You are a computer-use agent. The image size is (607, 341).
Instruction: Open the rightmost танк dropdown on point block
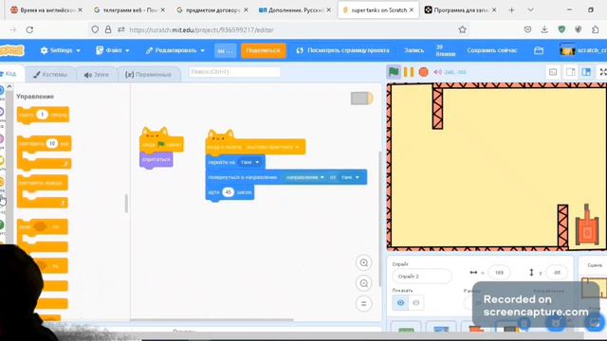pos(350,177)
